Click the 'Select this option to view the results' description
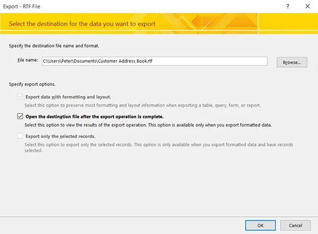The width and height of the screenshot is (318, 234). (x=148, y=125)
